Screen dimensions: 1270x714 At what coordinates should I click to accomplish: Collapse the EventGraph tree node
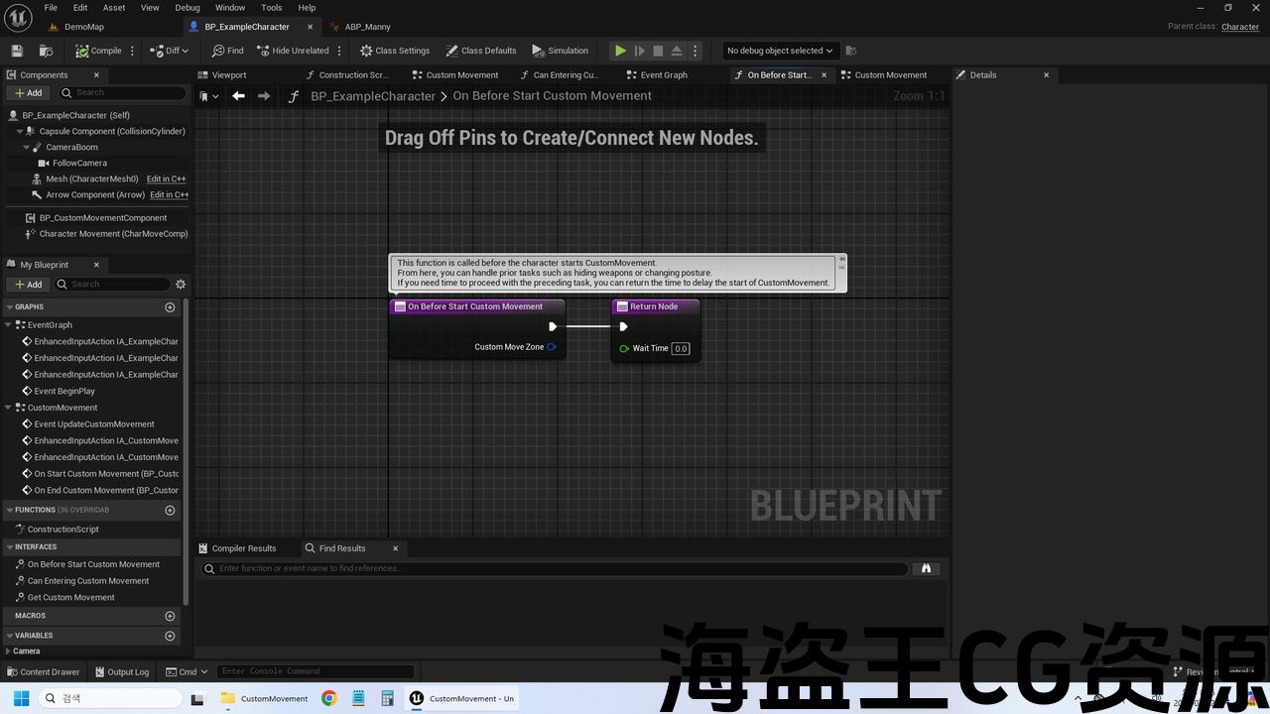pyautogui.click(x=9, y=325)
